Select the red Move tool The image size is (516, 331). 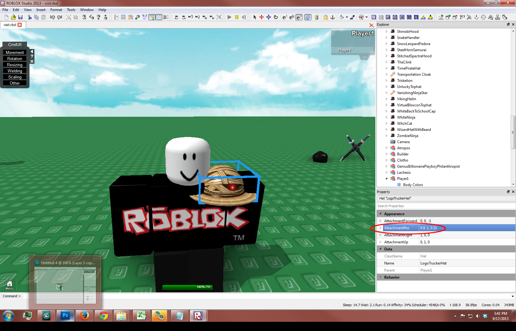click(261, 17)
